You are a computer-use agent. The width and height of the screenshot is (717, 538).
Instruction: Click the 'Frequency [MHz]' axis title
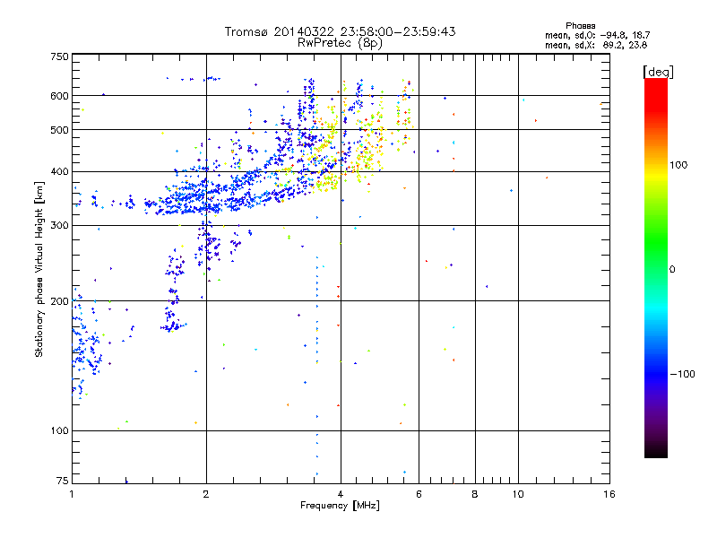point(340,506)
